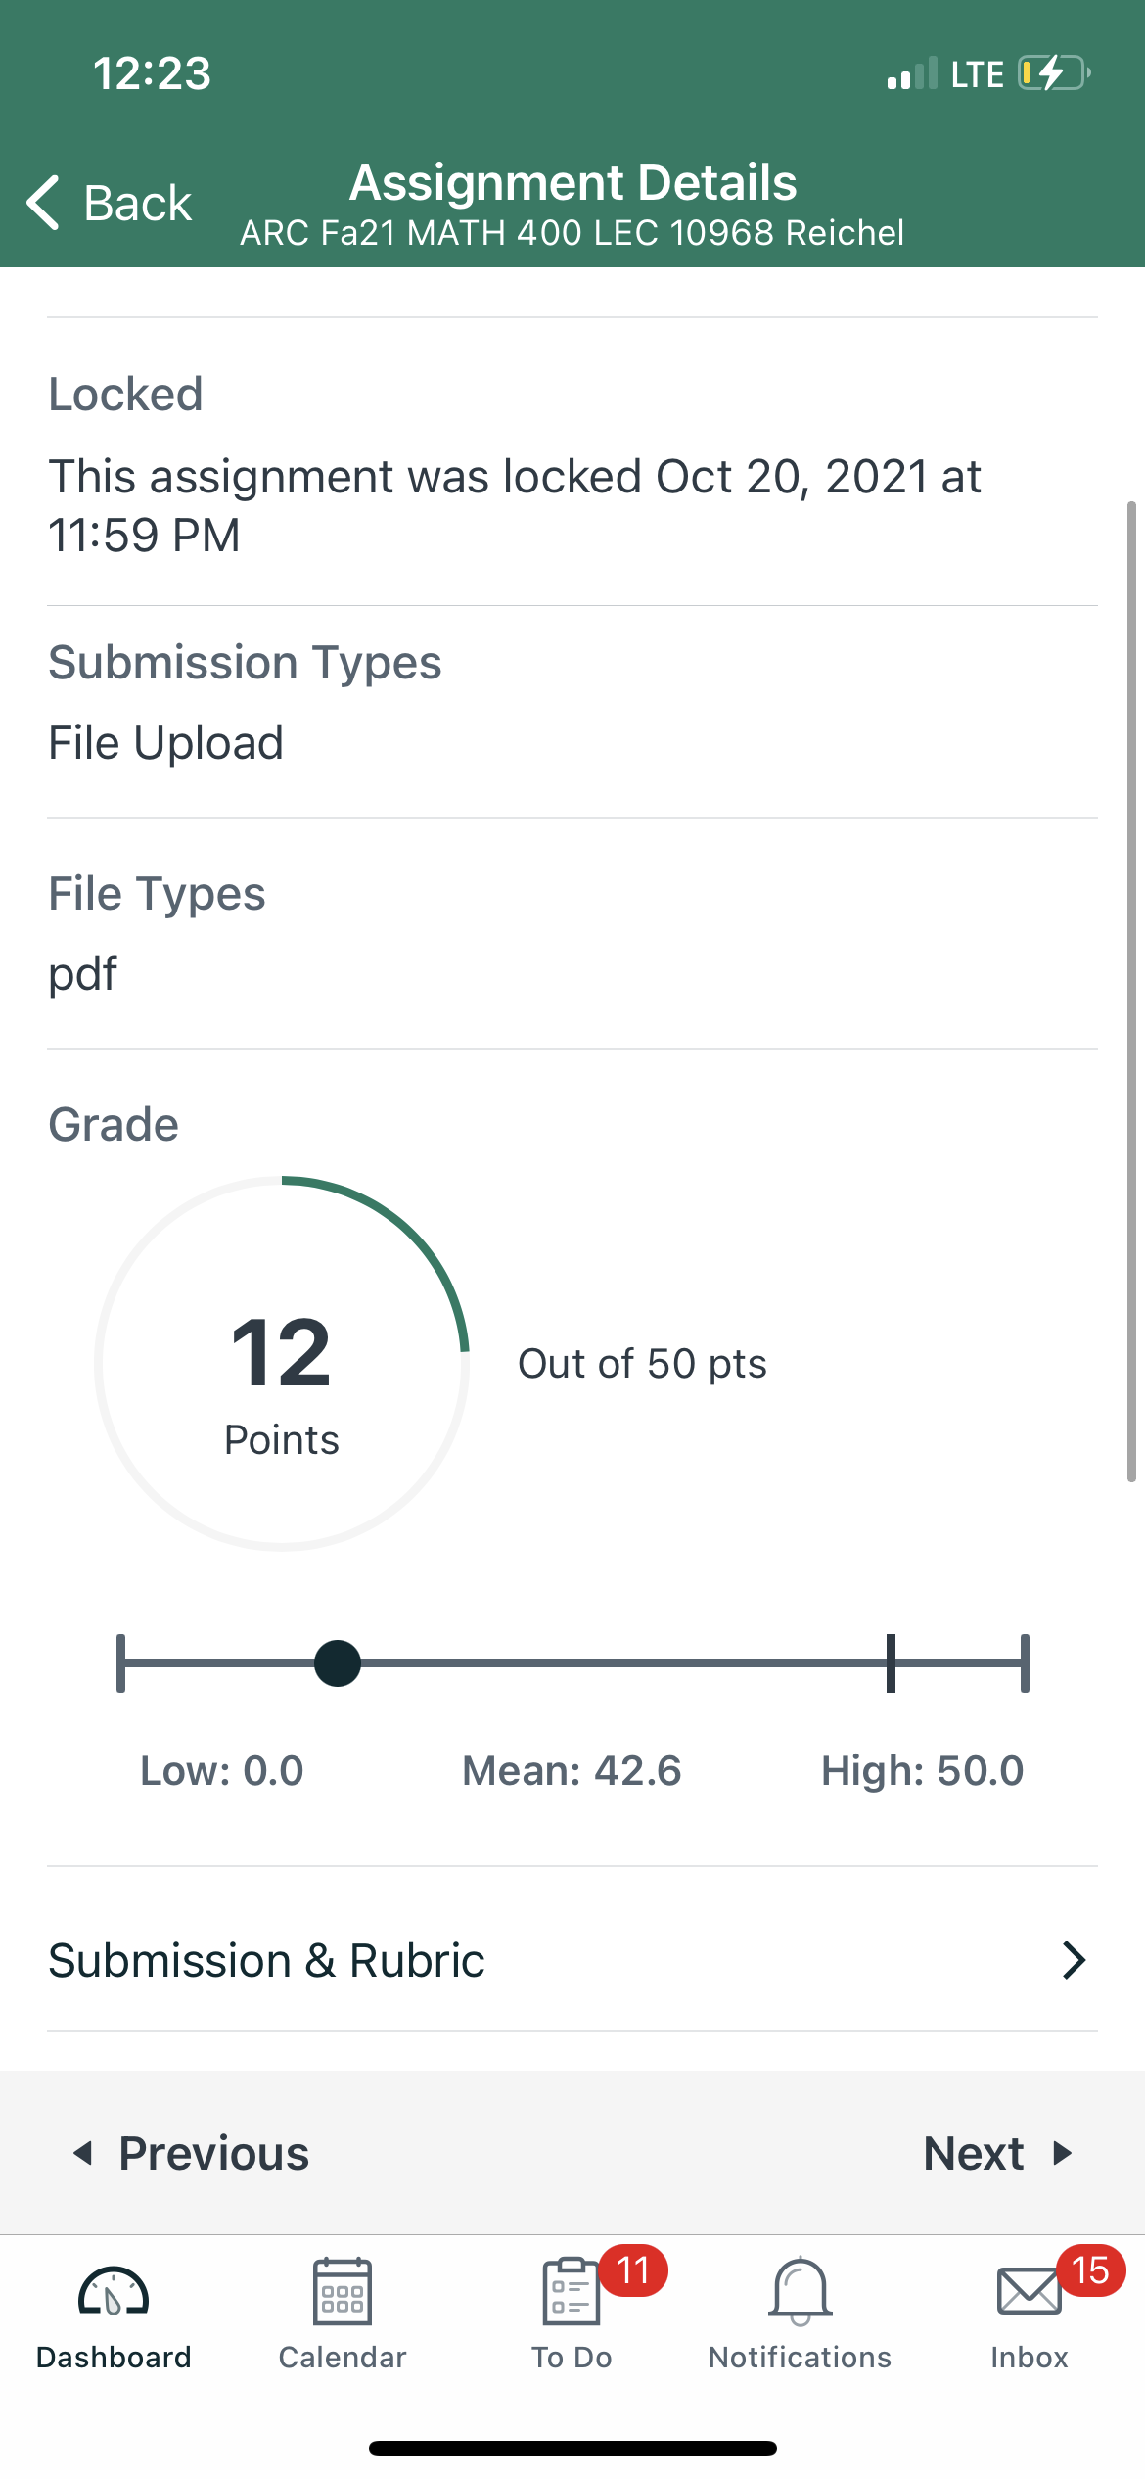Tap the mean marker on grade bar
The width and height of the screenshot is (1145, 2479).
click(891, 1662)
